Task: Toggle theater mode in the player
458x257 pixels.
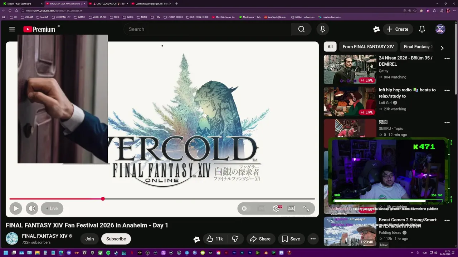Action: point(291,208)
